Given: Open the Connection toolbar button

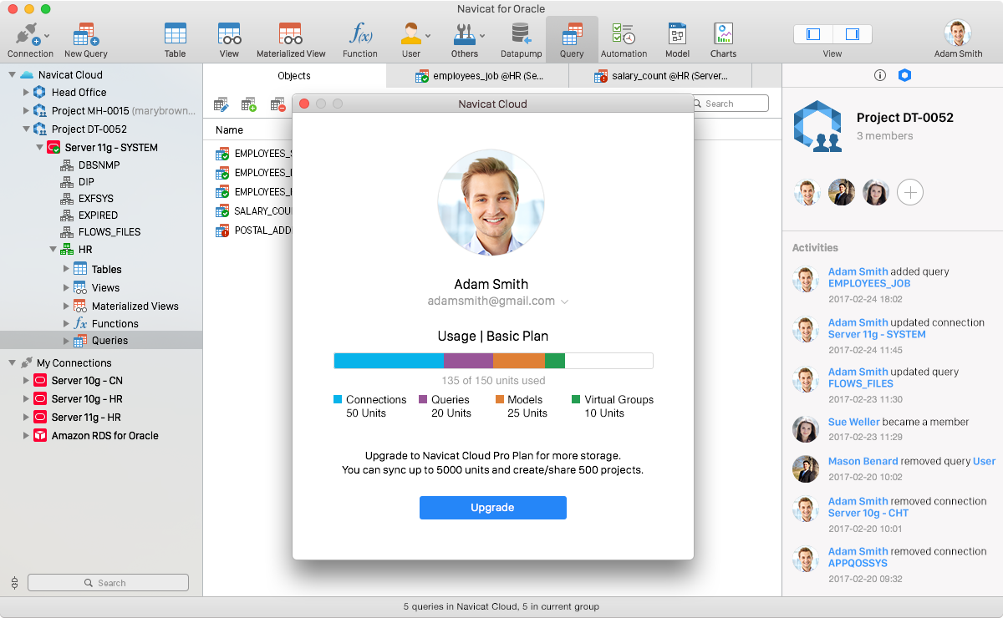Looking at the screenshot, I should pos(30,39).
